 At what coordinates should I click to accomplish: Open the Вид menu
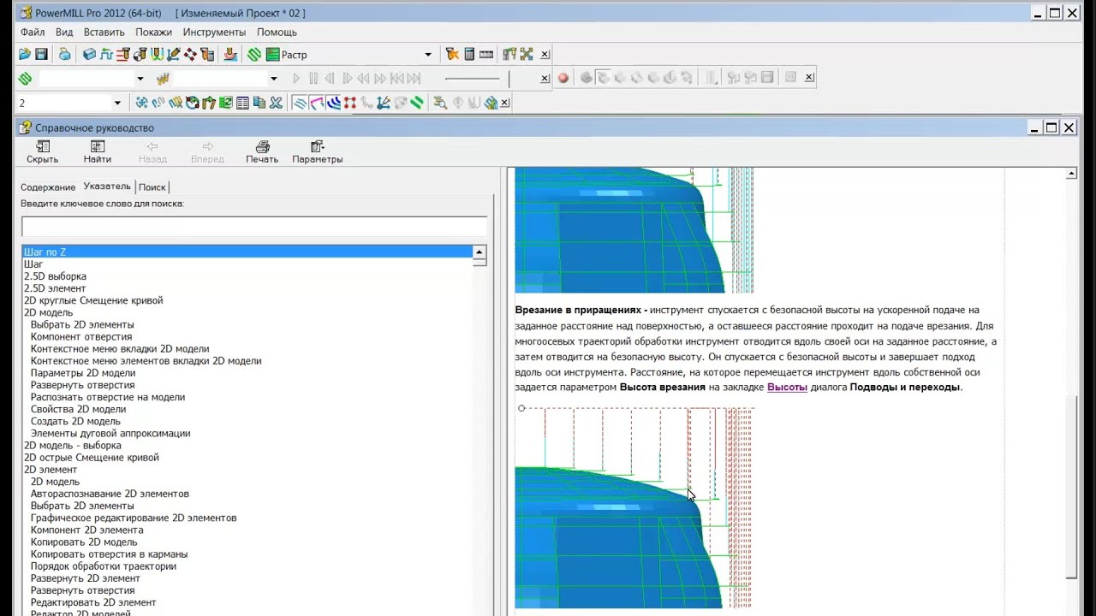pyautogui.click(x=64, y=32)
